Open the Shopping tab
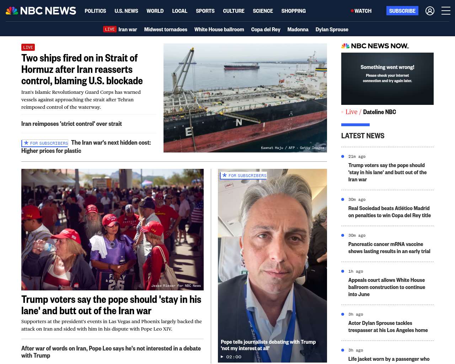455x364 pixels. (x=293, y=11)
